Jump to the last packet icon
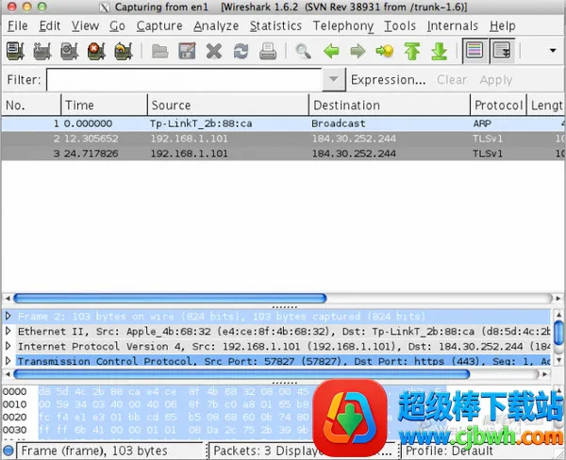Image resolution: width=566 pixels, height=460 pixels. 439,51
